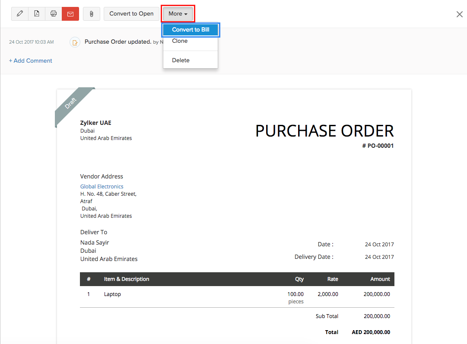Click the Amount column header
467x344 pixels.
coord(380,279)
